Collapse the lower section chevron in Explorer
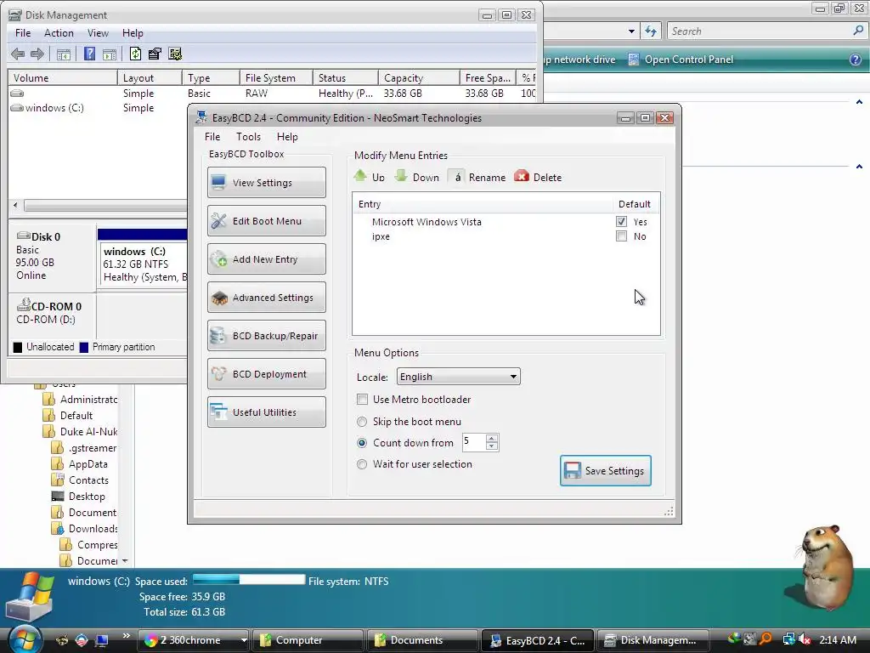This screenshot has width=870, height=653. coord(859,167)
